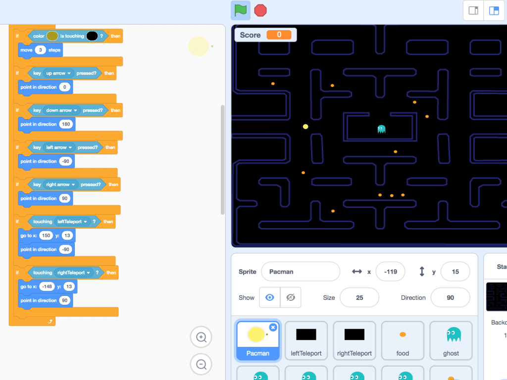This screenshot has height=380, width=507.
Task: Select the food sprite
Action: coord(403,340)
